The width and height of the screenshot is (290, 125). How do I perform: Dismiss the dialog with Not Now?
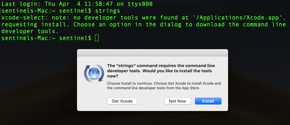pos(178,101)
